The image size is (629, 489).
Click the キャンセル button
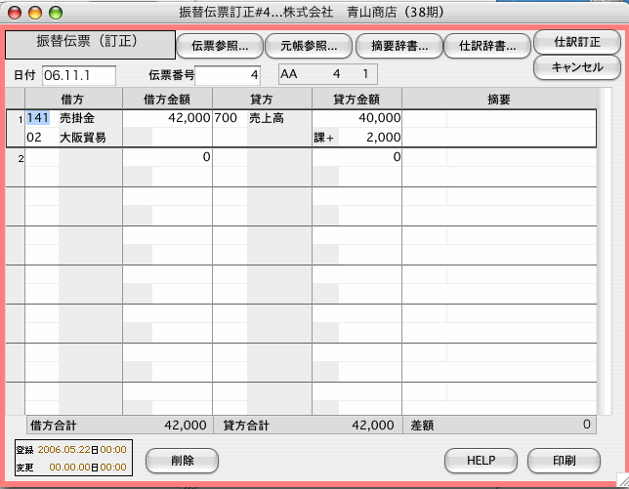click(x=576, y=67)
